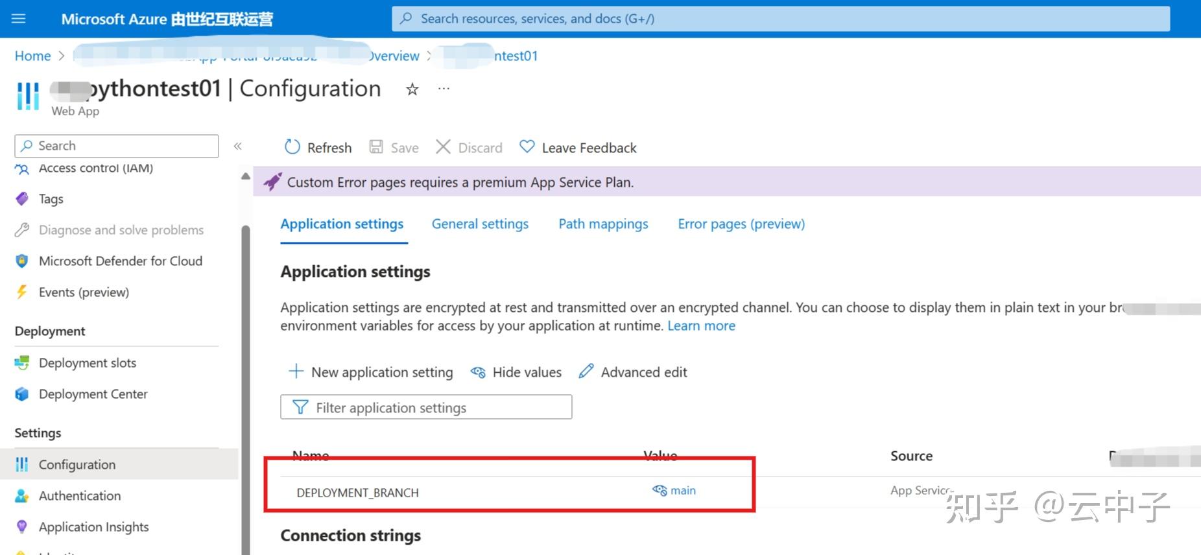
Task: Toggle Hide values
Action: click(516, 372)
